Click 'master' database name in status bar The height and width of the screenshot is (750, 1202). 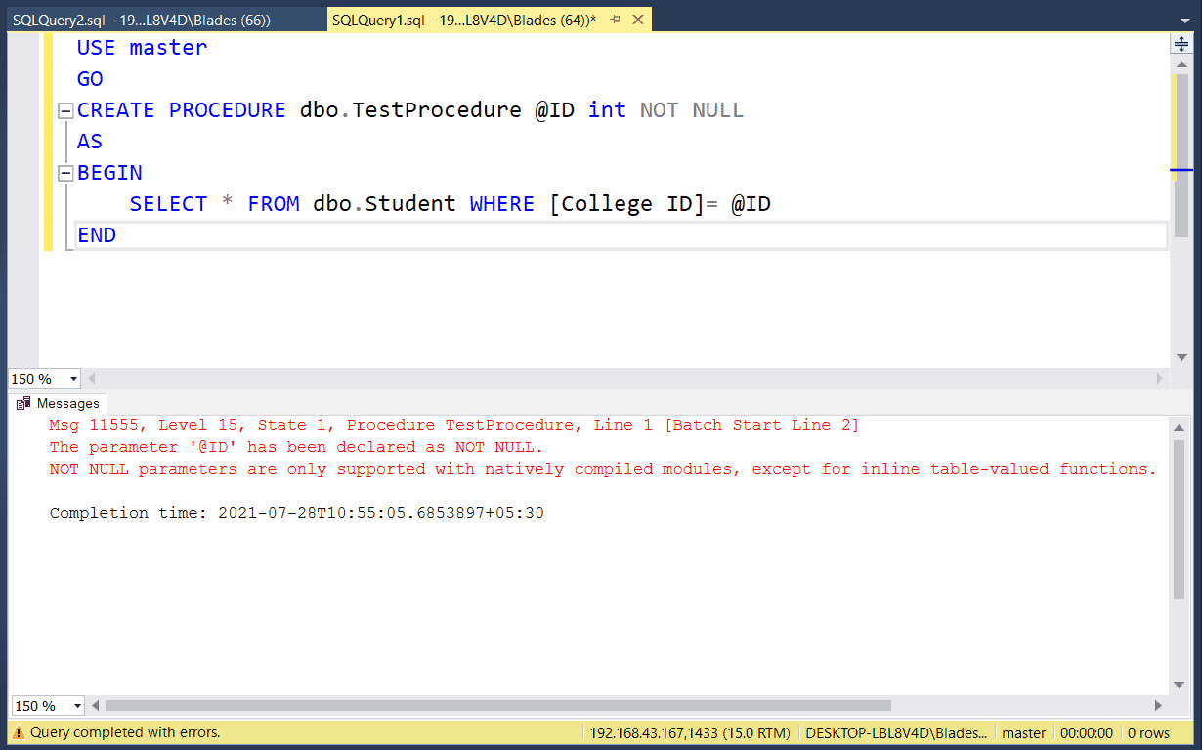[x=1023, y=732]
